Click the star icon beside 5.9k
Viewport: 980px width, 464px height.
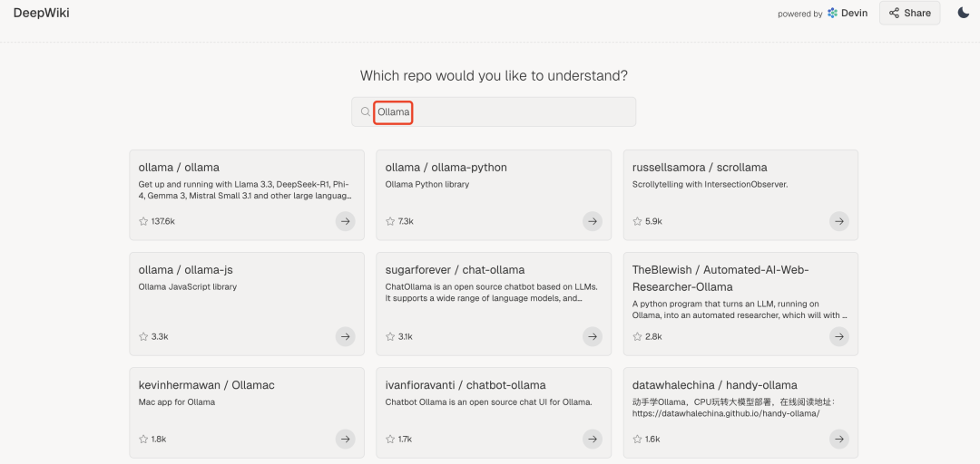(638, 221)
